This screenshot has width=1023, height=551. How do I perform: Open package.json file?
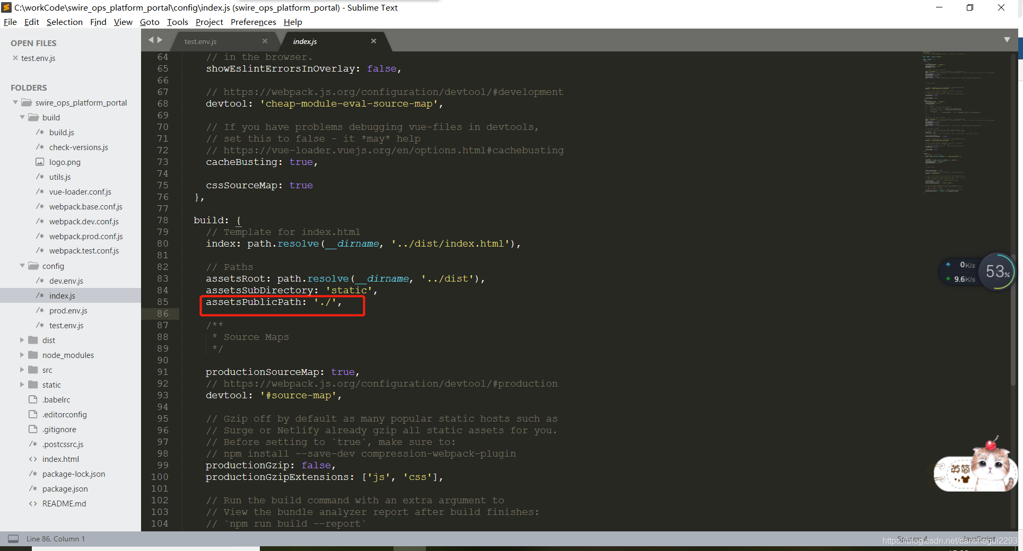coord(65,488)
